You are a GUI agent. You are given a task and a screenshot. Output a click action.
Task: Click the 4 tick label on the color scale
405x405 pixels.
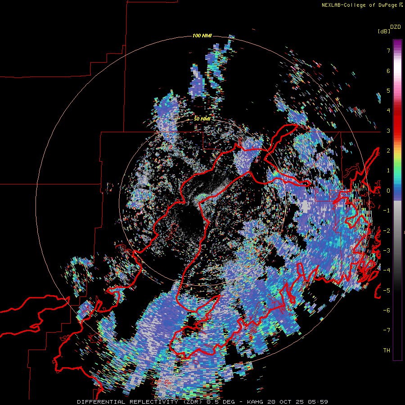click(x=388, y=111)
